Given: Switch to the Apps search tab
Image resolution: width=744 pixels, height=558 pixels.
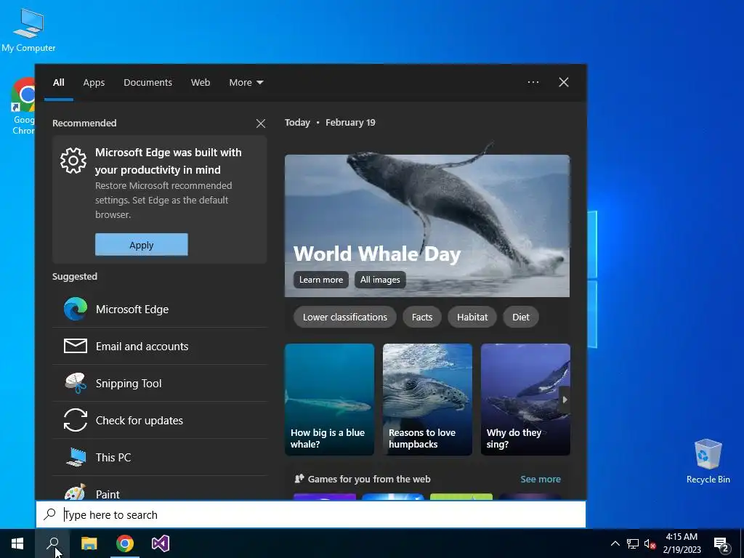Looking at the screenshot, I should pos(94,83).
